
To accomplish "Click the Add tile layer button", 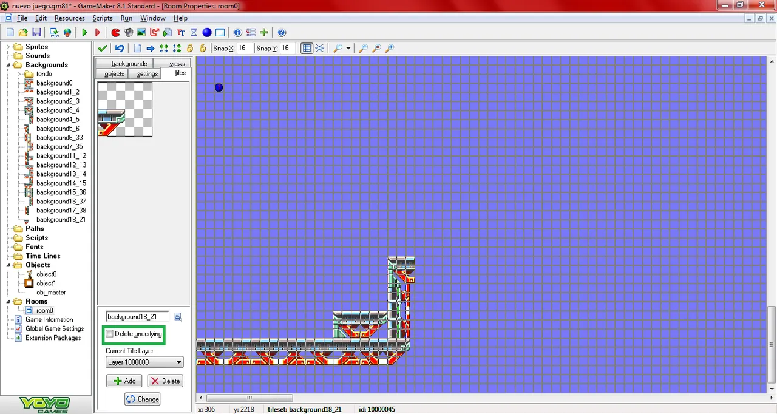I will pos(124,381).
